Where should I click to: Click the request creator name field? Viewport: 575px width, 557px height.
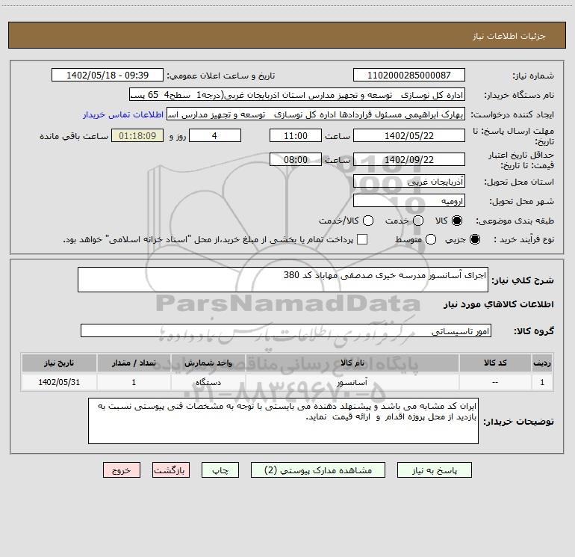316,114
